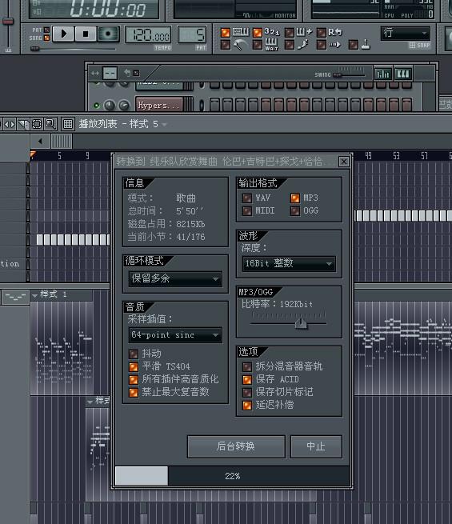This screenshot has width=452, height=524.
Task: Click the playlist start position marker
Action: click(x=33, y=154)
